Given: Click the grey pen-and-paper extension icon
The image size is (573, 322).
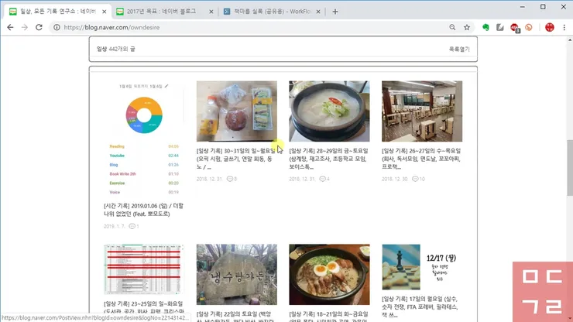Looking at the screenshot, I should point(500,27).
